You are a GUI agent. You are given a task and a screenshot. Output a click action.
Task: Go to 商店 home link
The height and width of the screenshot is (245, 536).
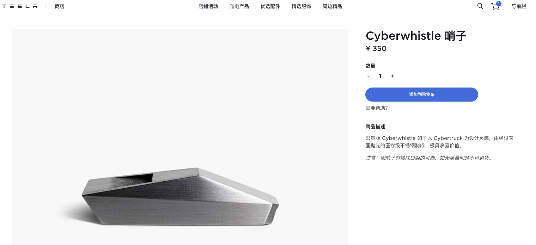pyautogui.click(x=60, y=6)
